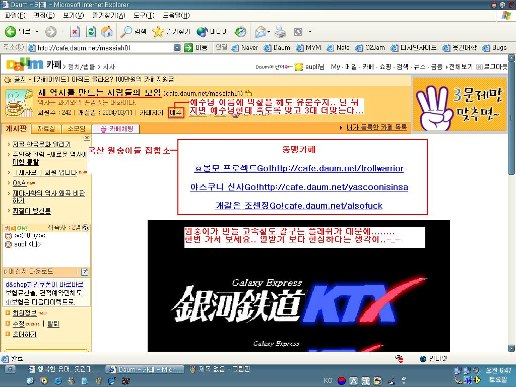This screenshot has width=516, height=387.
Task: Refresh the page using the green arrows icon
Action: coord(91,32)
